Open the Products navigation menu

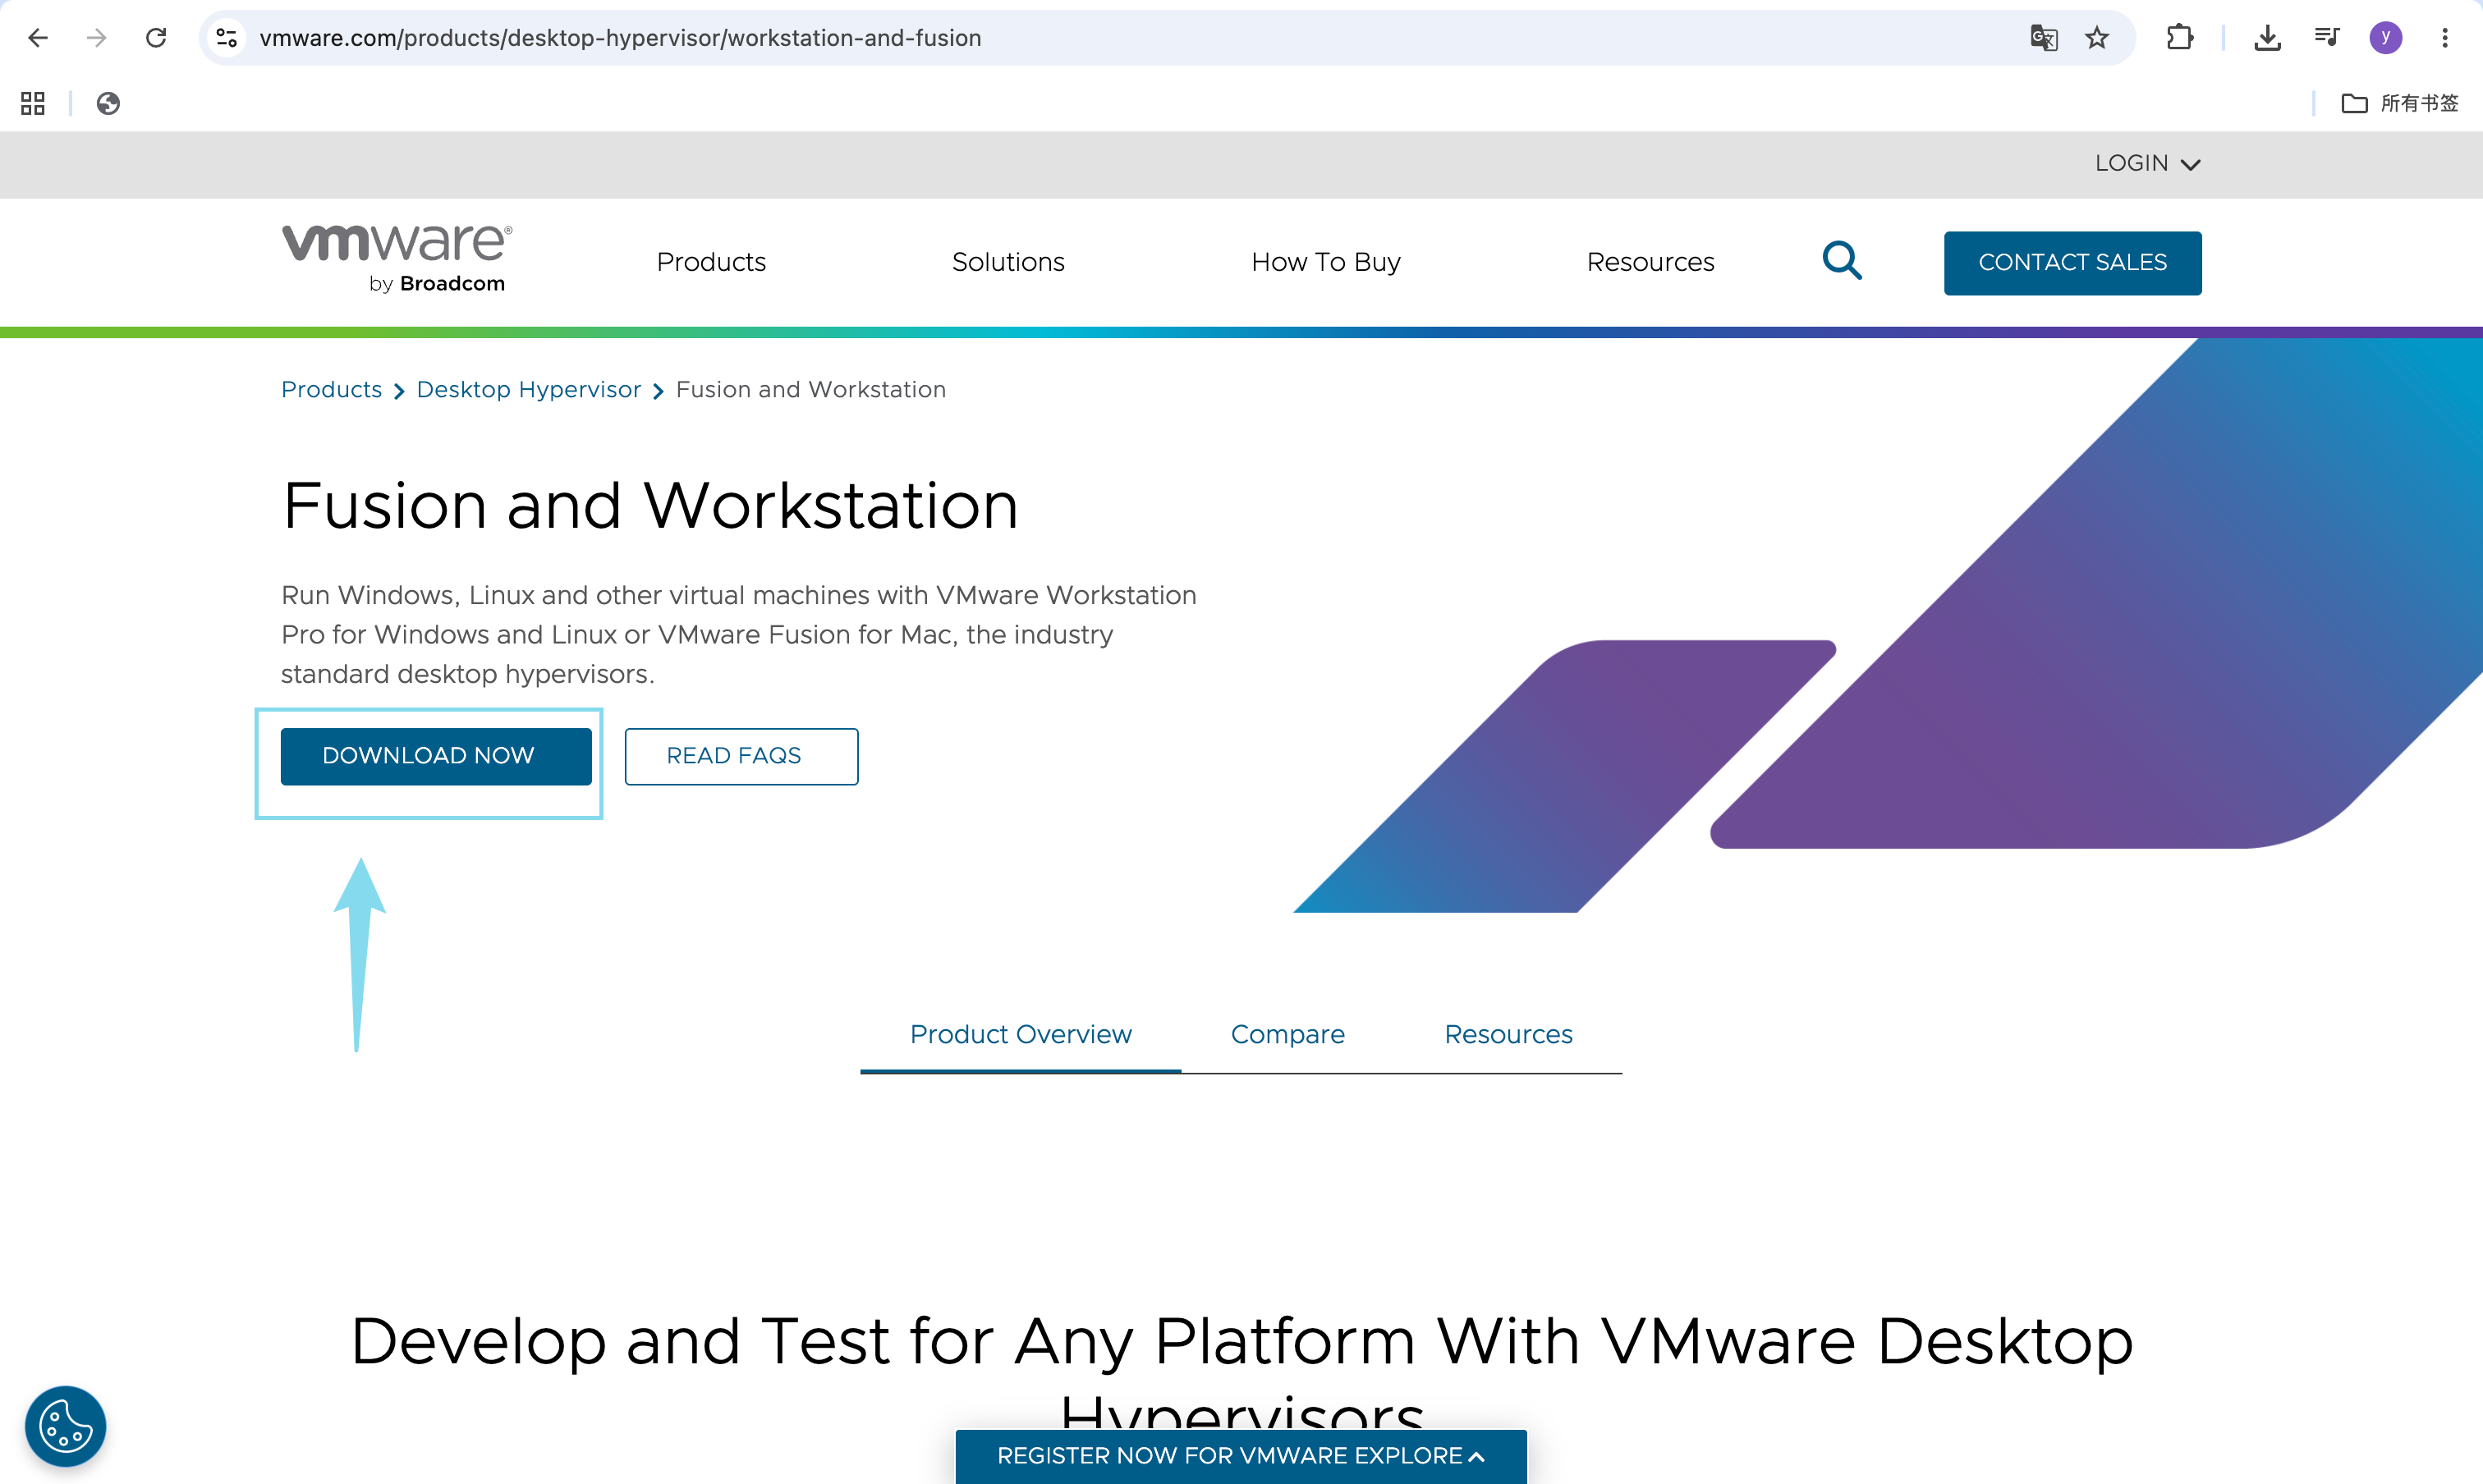pos(710,262)
